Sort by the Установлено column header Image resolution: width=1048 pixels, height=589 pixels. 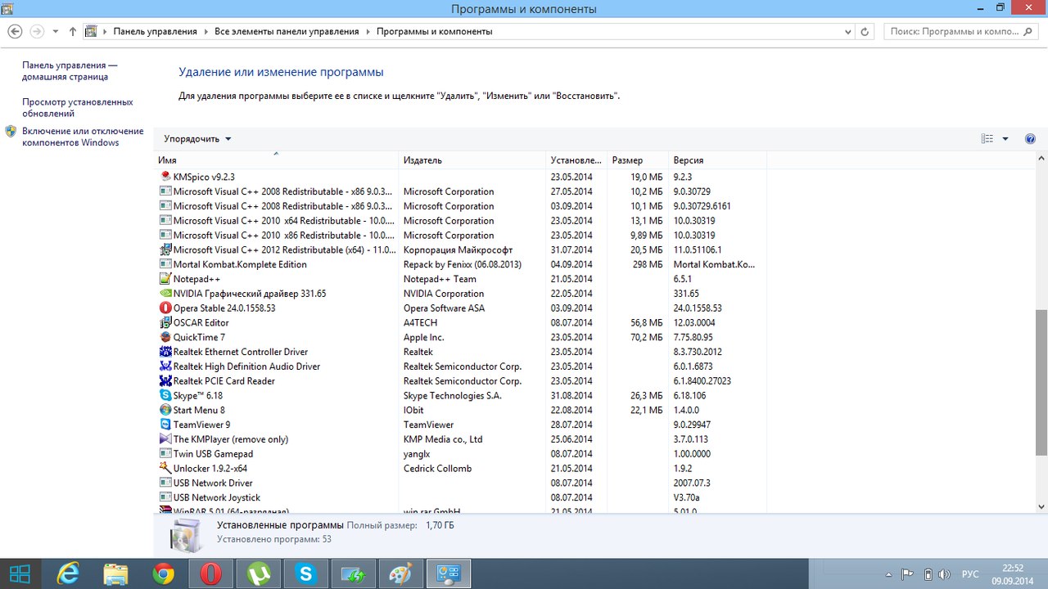point(577,160)
